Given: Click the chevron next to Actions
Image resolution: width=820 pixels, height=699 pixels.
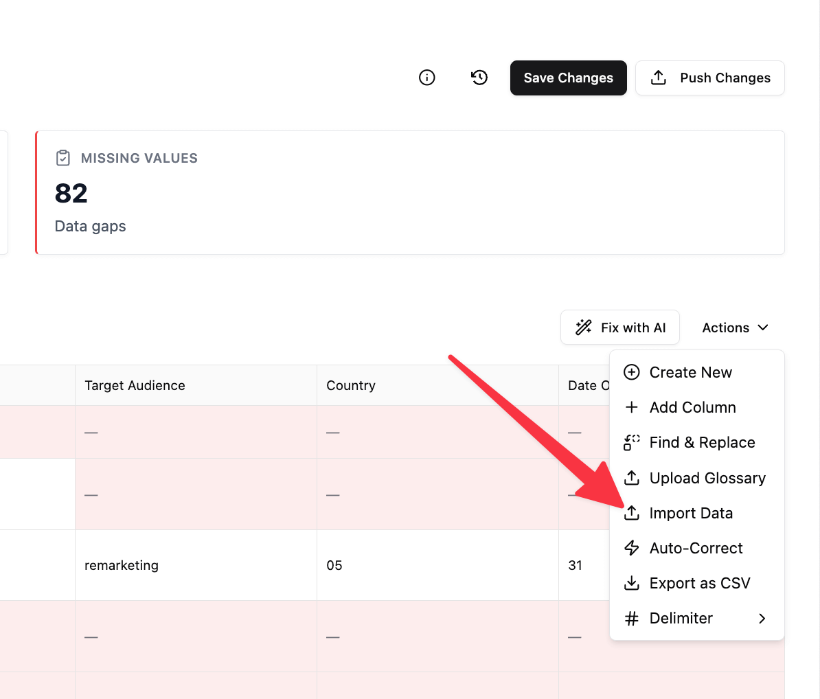Looking at the screenshot, I should 763,328.
